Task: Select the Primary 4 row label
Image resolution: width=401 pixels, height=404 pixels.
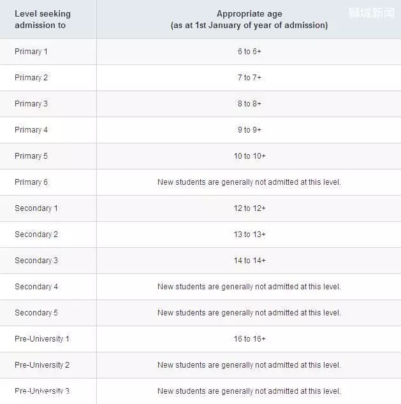Action: click(31, 130)
